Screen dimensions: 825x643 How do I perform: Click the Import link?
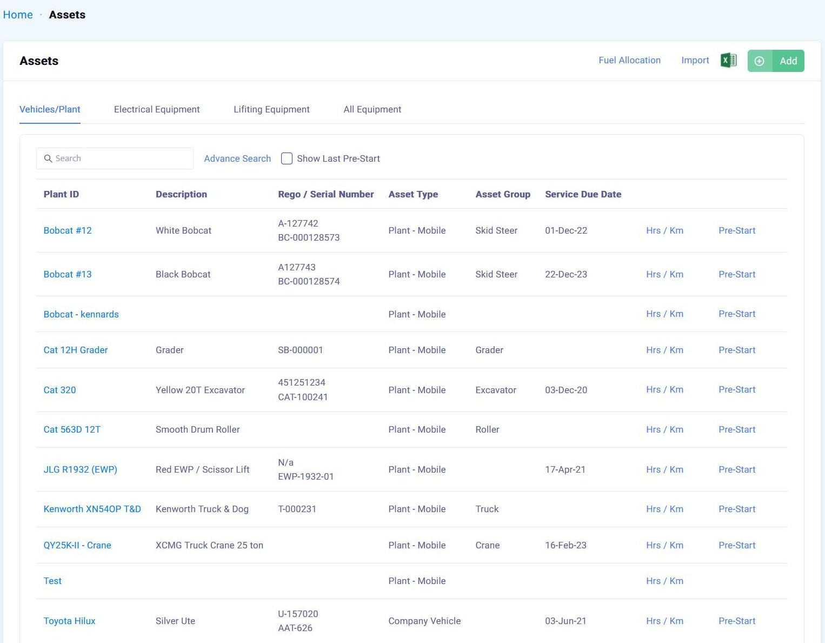(x=695, y=60)
